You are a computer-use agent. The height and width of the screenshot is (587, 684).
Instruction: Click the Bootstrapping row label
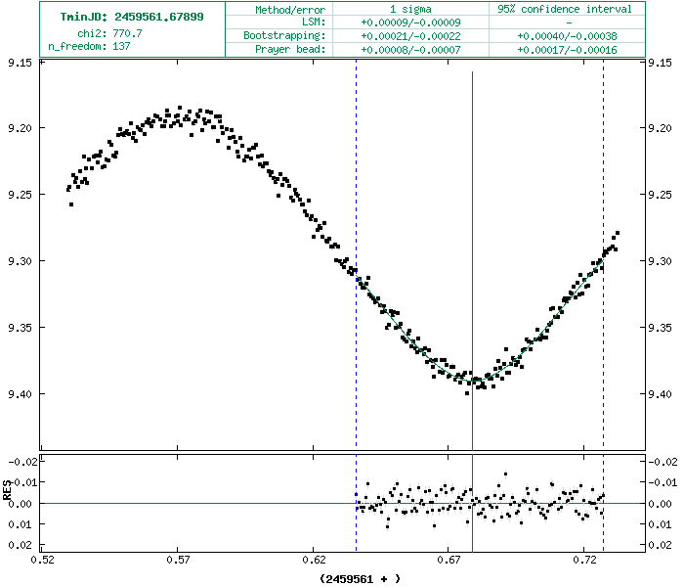point(284,34)
